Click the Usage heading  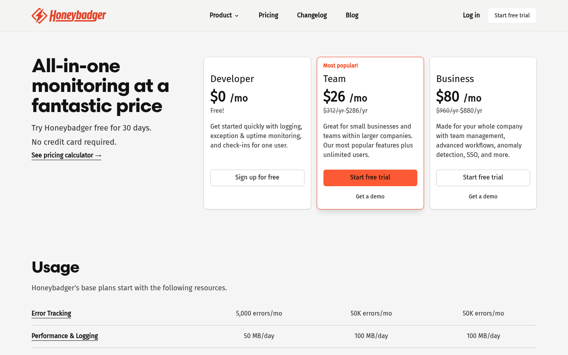tap(56, 267)
